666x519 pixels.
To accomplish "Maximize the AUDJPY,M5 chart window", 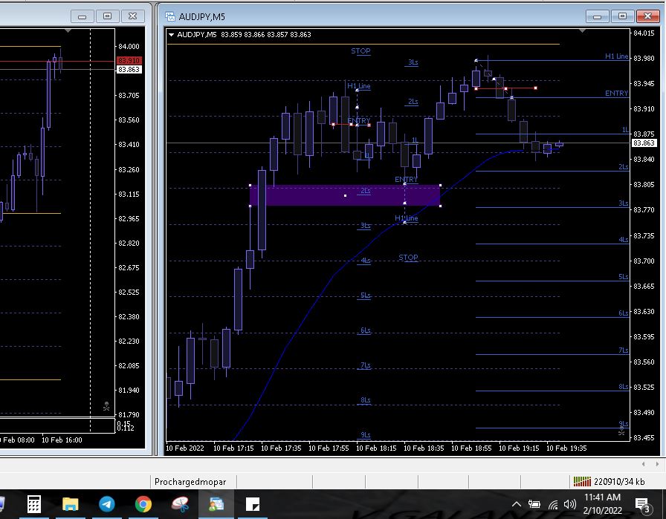I will pos(622,16).
